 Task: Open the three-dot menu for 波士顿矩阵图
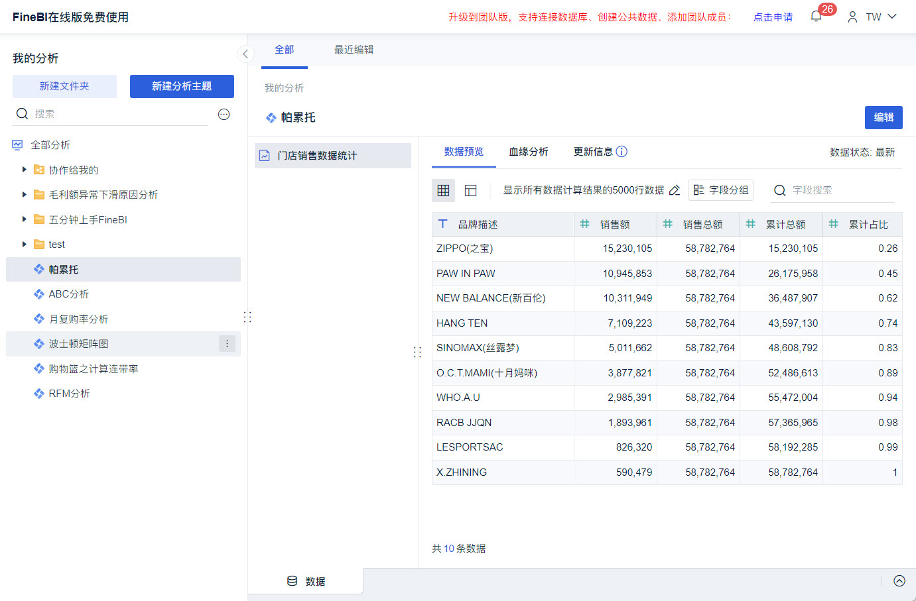[x=227, y=344]
